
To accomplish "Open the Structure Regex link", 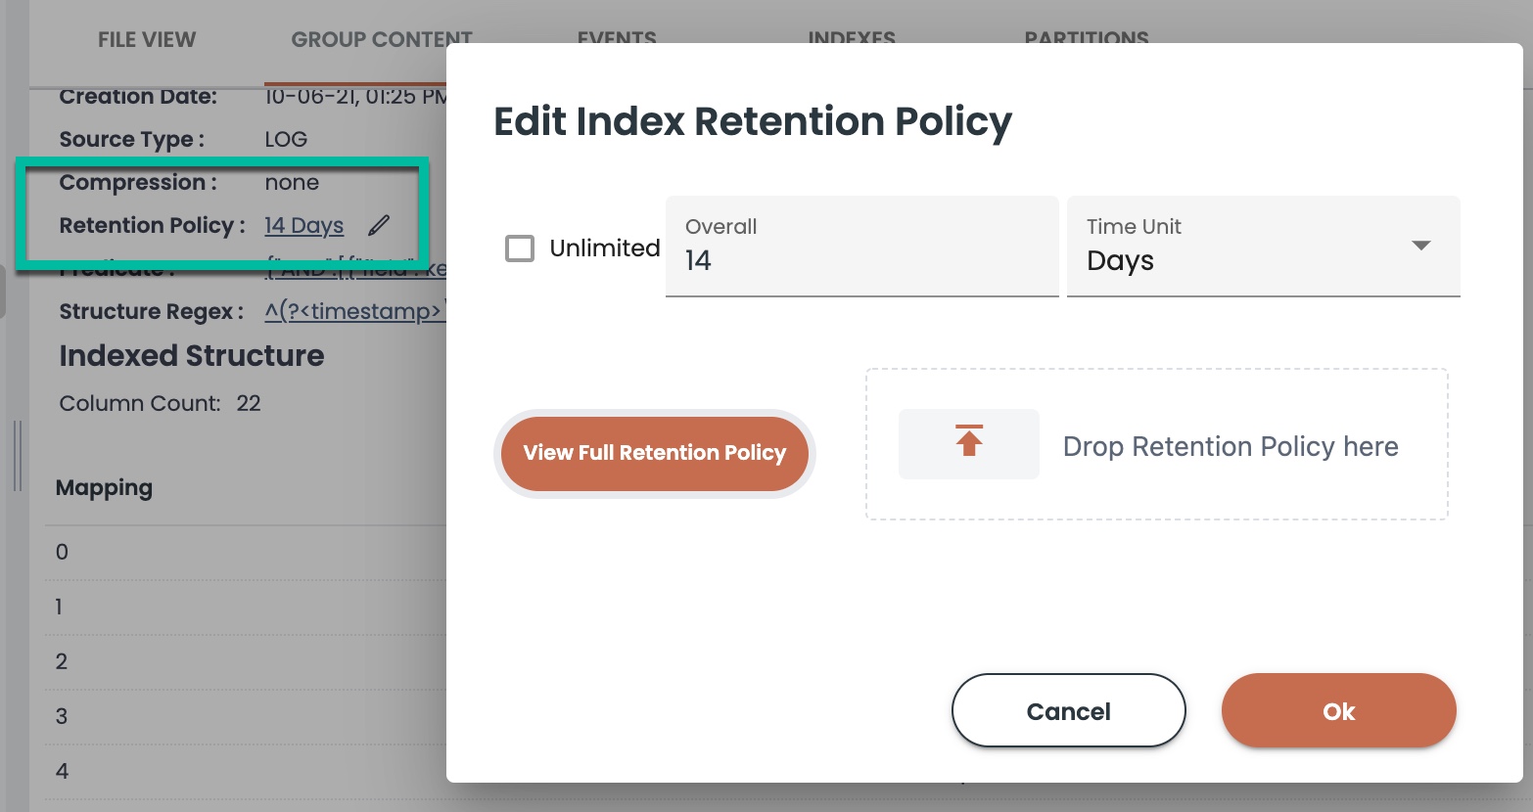I will (355, 312).
